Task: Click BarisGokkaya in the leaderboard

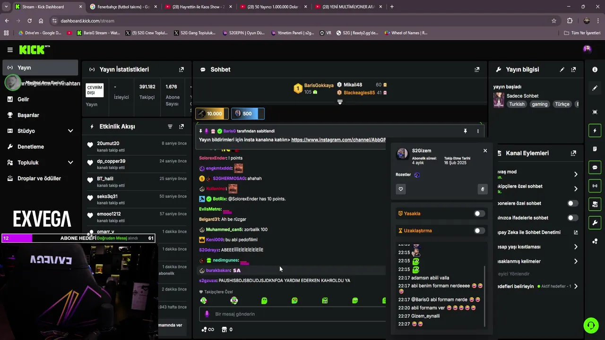Action: click(319, 85)
